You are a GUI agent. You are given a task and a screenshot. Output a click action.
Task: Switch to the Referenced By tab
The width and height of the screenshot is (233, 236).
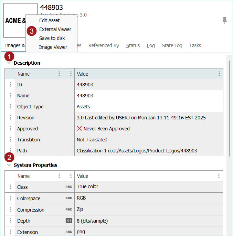tap(104, 45)
